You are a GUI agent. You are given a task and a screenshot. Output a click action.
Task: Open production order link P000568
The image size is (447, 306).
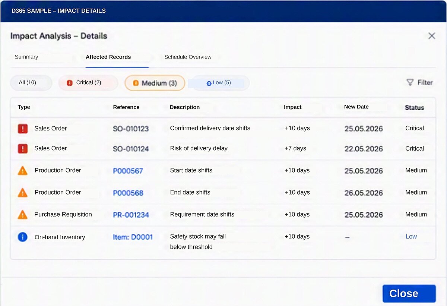pyautogui.click(x=128, y=193)
